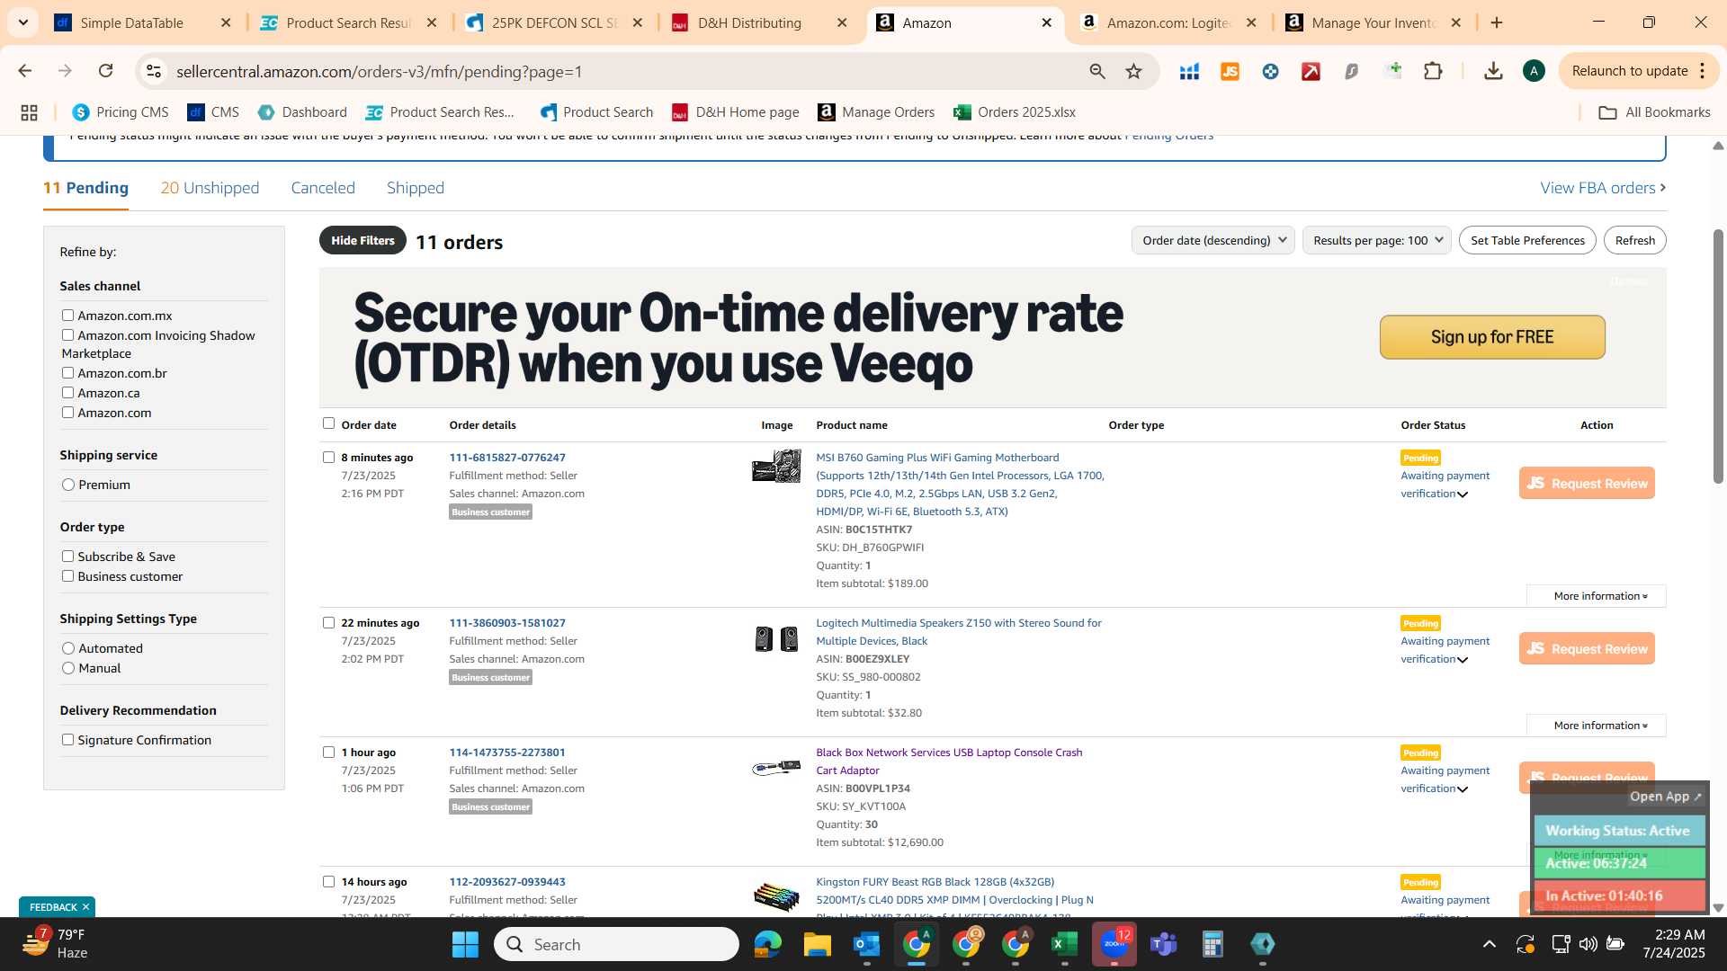Select Manual shipping settings type
This screenshot has width=1727, height=971.
click(x=68, y=668)
